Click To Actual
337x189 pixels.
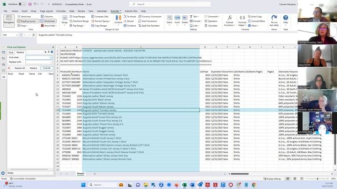coord(130,16)
